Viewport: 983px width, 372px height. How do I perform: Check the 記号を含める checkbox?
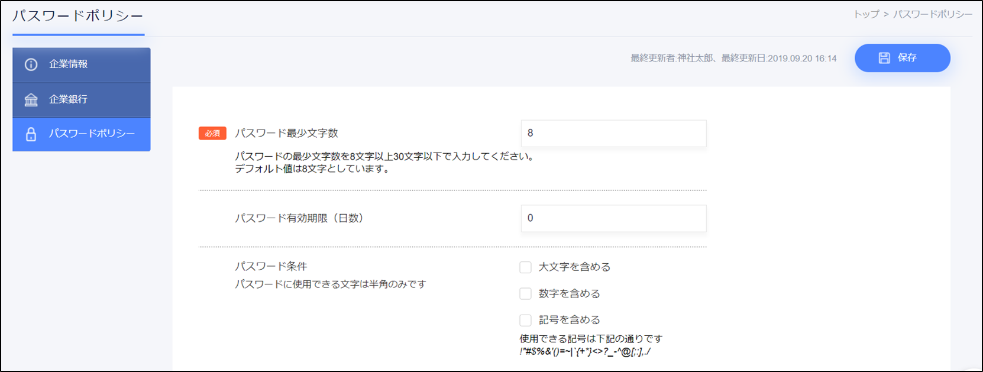[525, 321]
